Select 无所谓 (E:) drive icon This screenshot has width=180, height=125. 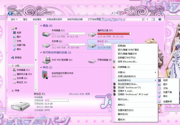[x=46, y=45]
